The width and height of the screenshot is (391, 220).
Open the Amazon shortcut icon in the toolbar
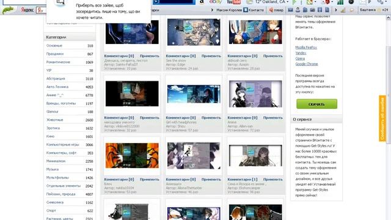(202, 2)
